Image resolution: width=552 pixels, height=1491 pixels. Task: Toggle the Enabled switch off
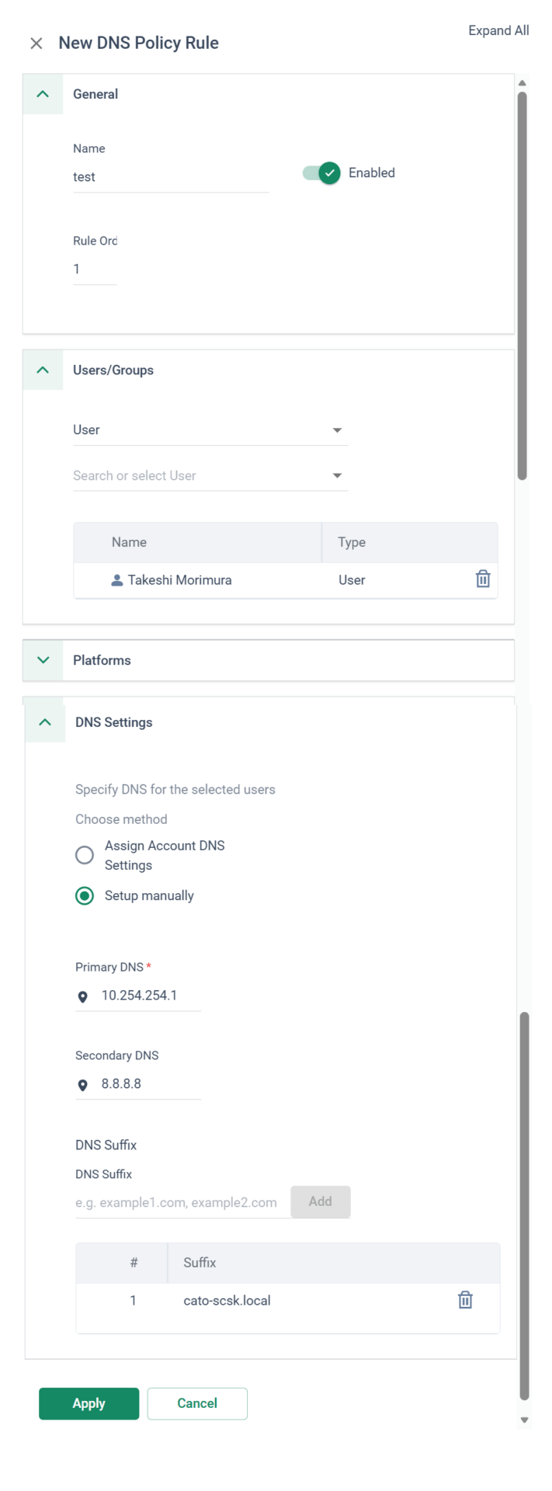click(x=321, y=172)
